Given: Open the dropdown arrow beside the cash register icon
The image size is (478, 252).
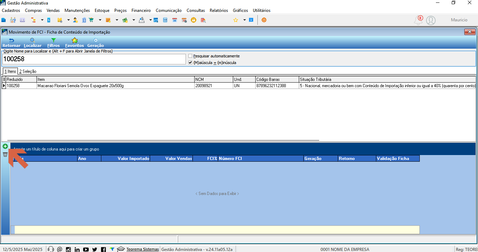Looking at the screenshot, I should 150,20.
